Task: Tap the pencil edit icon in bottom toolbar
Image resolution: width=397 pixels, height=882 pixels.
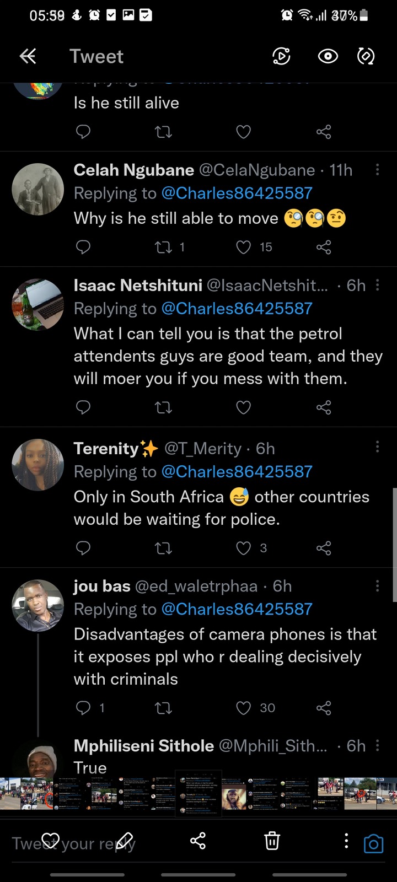Action: click(125, 841)
